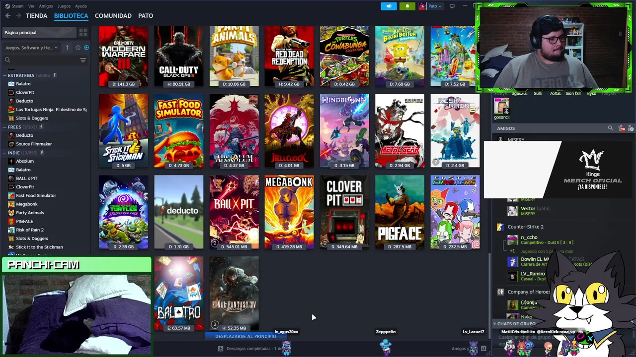636x357 pixels.
Task: Click lightning icon next to INDIE
Action: [42, 153]
